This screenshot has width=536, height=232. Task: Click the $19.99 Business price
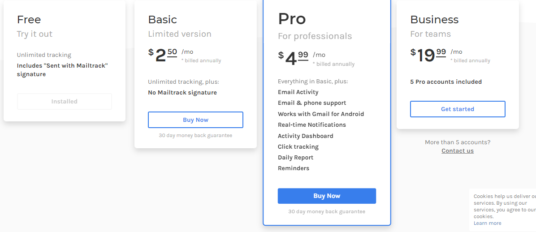click(x=428, y=55)
